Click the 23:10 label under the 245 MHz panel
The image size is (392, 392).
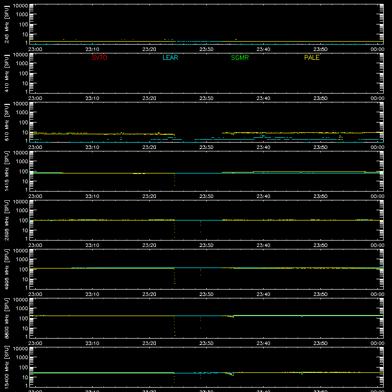point(92,49)
